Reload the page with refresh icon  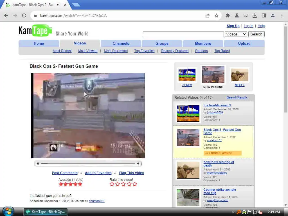coord(24,16)
